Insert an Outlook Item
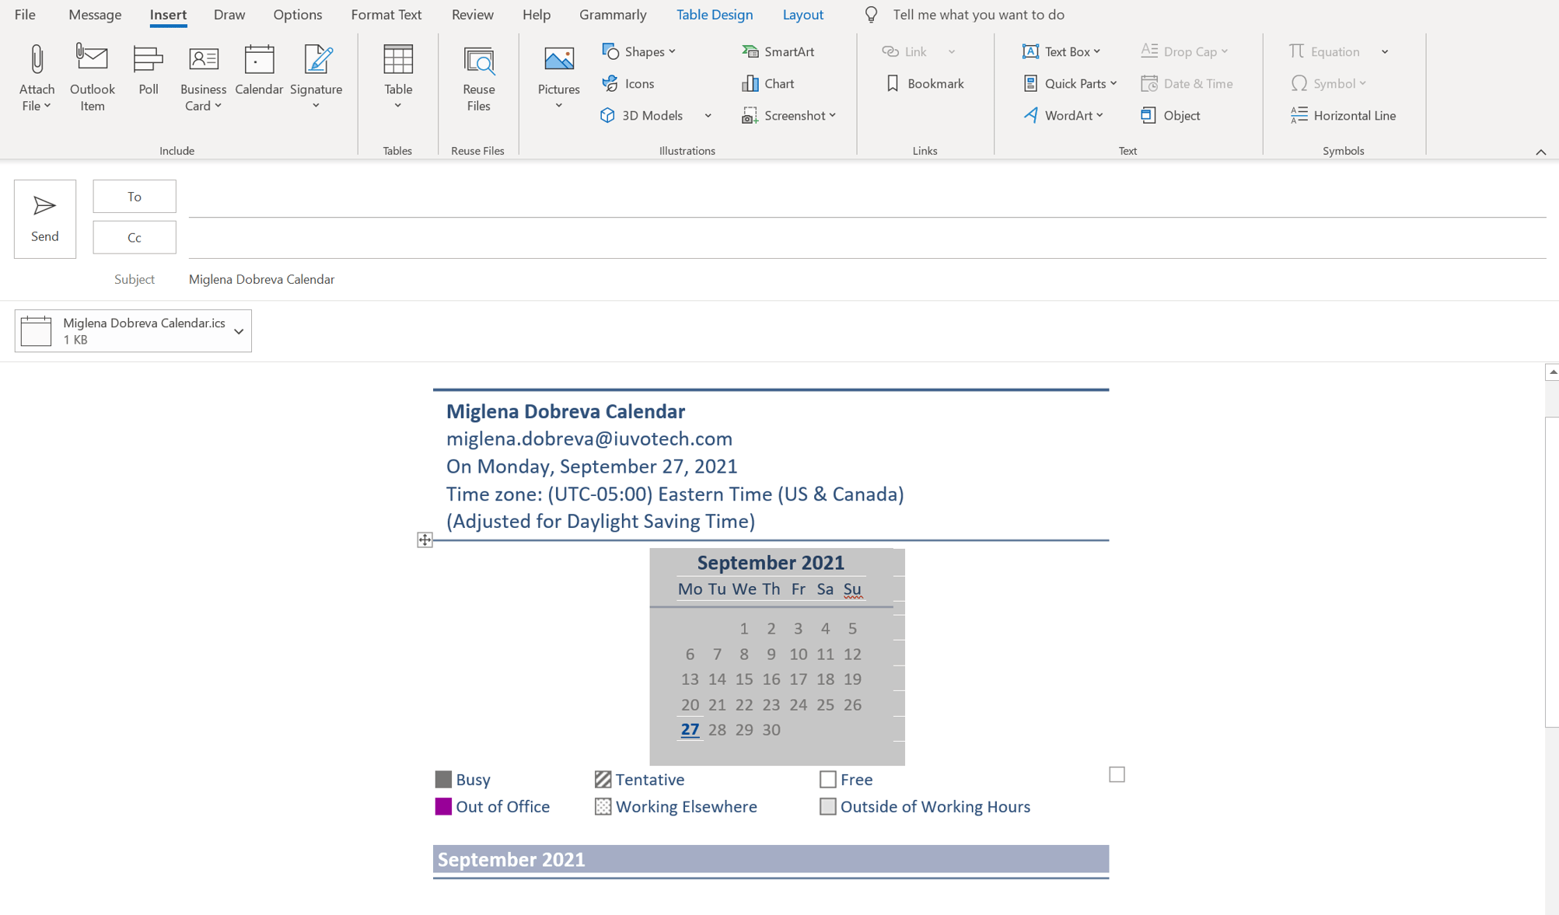The image size is (1559, 915). (x=92, y=75)
